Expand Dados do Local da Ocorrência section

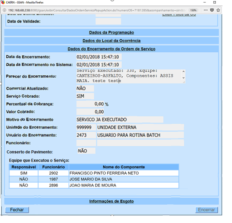tap(111, 41)
